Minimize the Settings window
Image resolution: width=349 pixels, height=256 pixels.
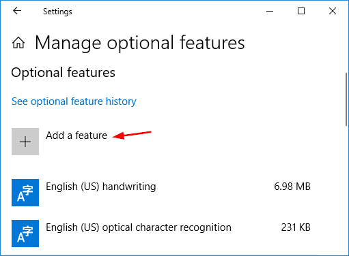(270, 11)
